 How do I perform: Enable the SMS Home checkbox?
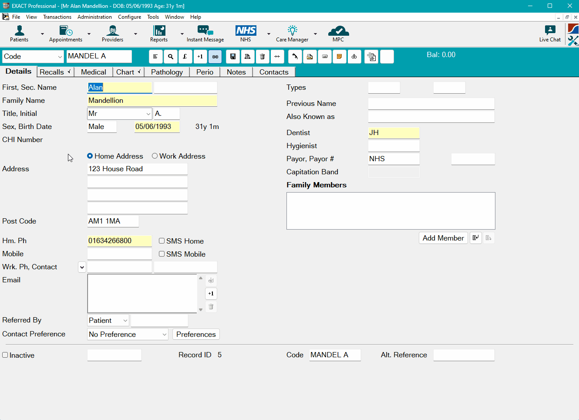click(x=162, y=241)
